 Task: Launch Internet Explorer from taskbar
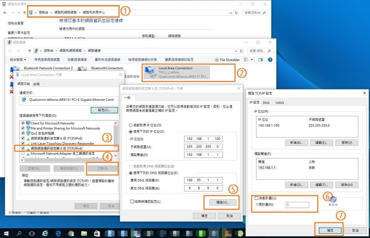click(x=45, y=233)
